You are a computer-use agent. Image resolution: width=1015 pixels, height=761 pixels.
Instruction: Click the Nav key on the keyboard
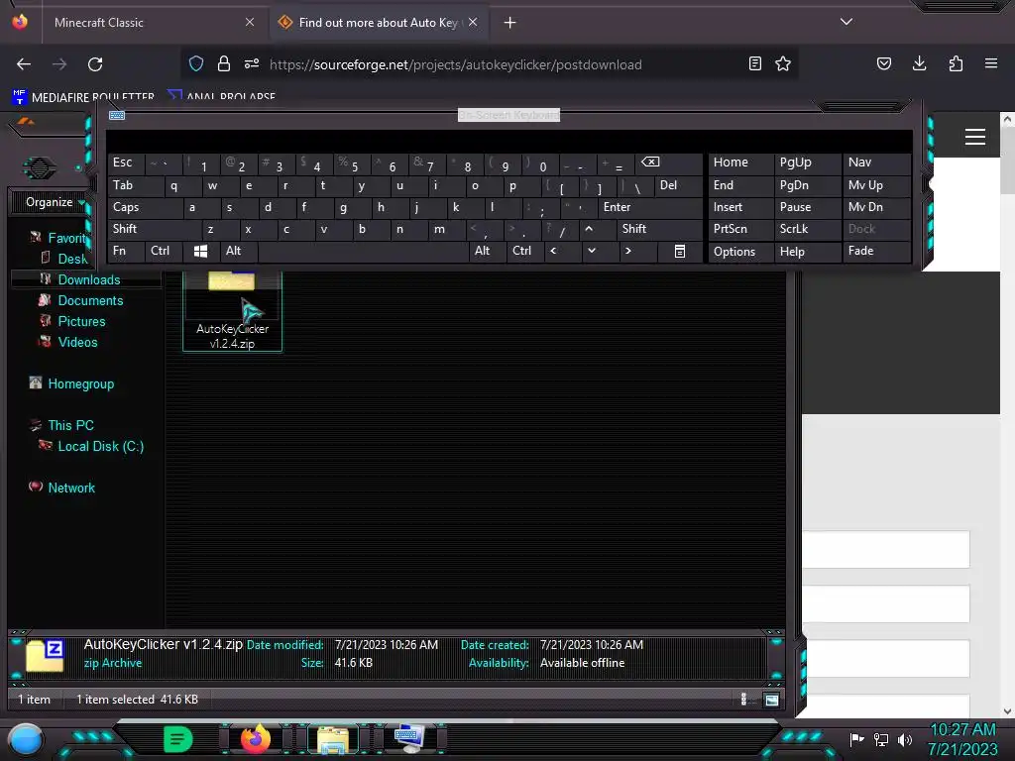(x=876, y=163)
